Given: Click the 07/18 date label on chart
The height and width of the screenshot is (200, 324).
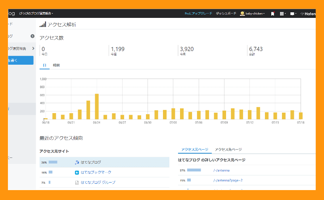Looking at the screenshot, I should coord(301,123).
